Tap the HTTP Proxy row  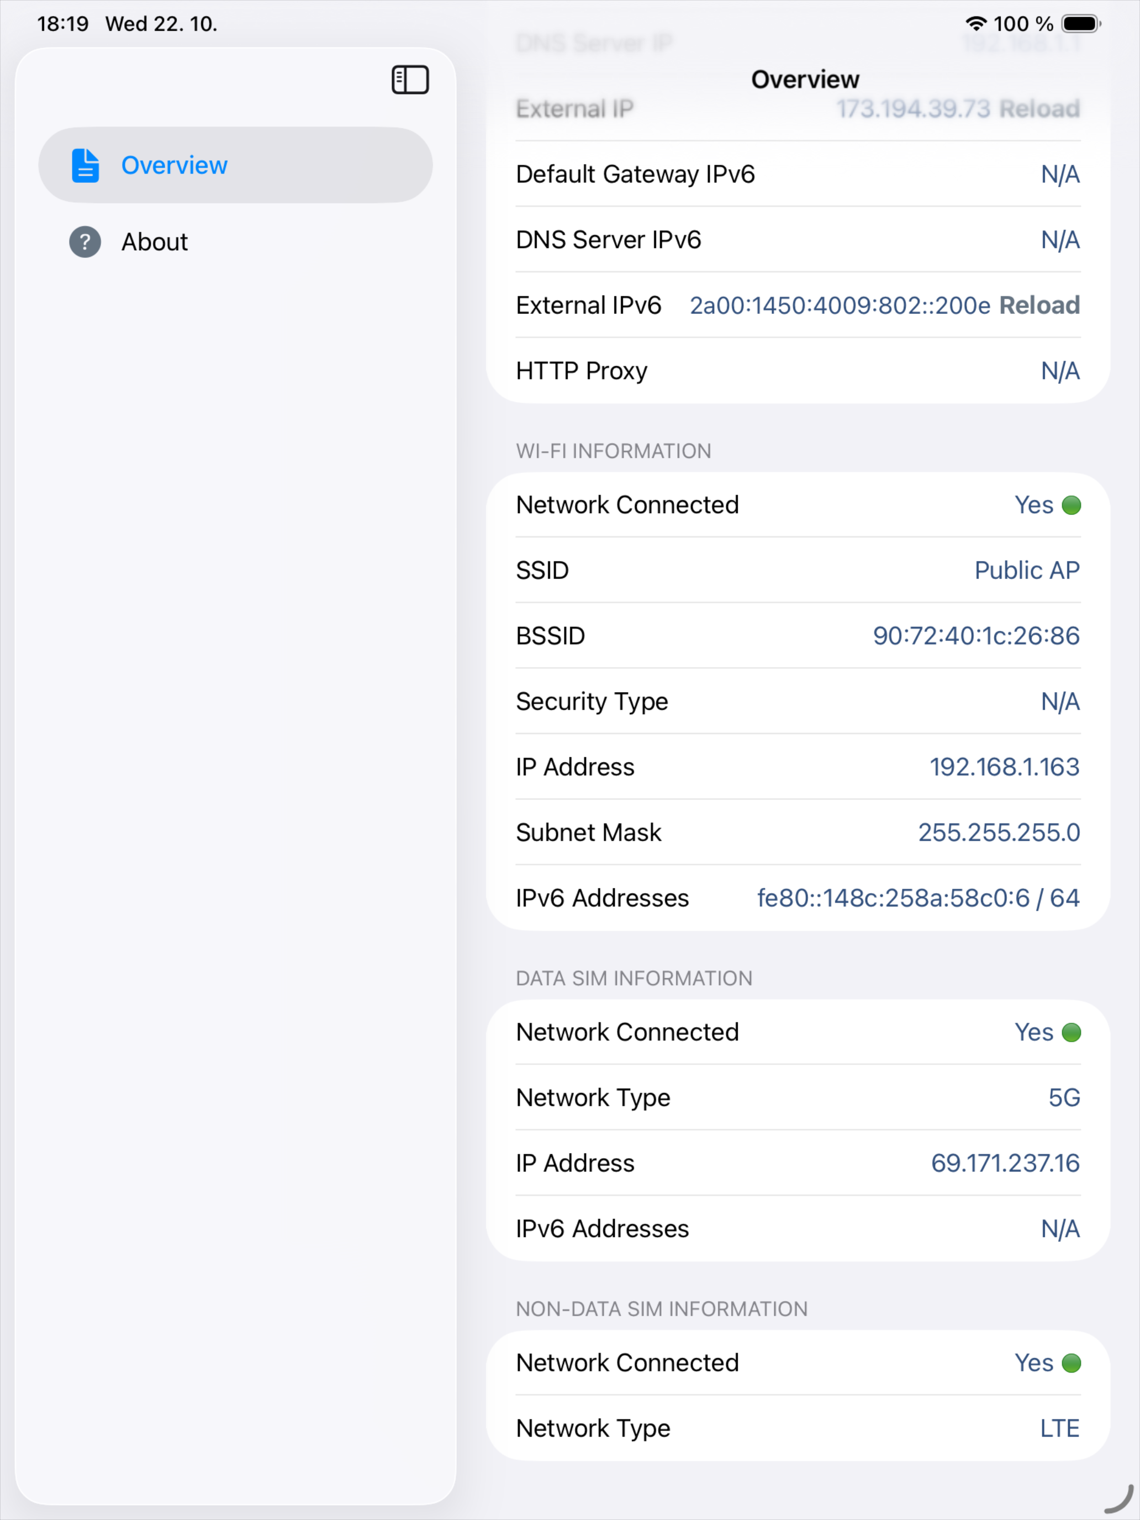tap(797, 371)
